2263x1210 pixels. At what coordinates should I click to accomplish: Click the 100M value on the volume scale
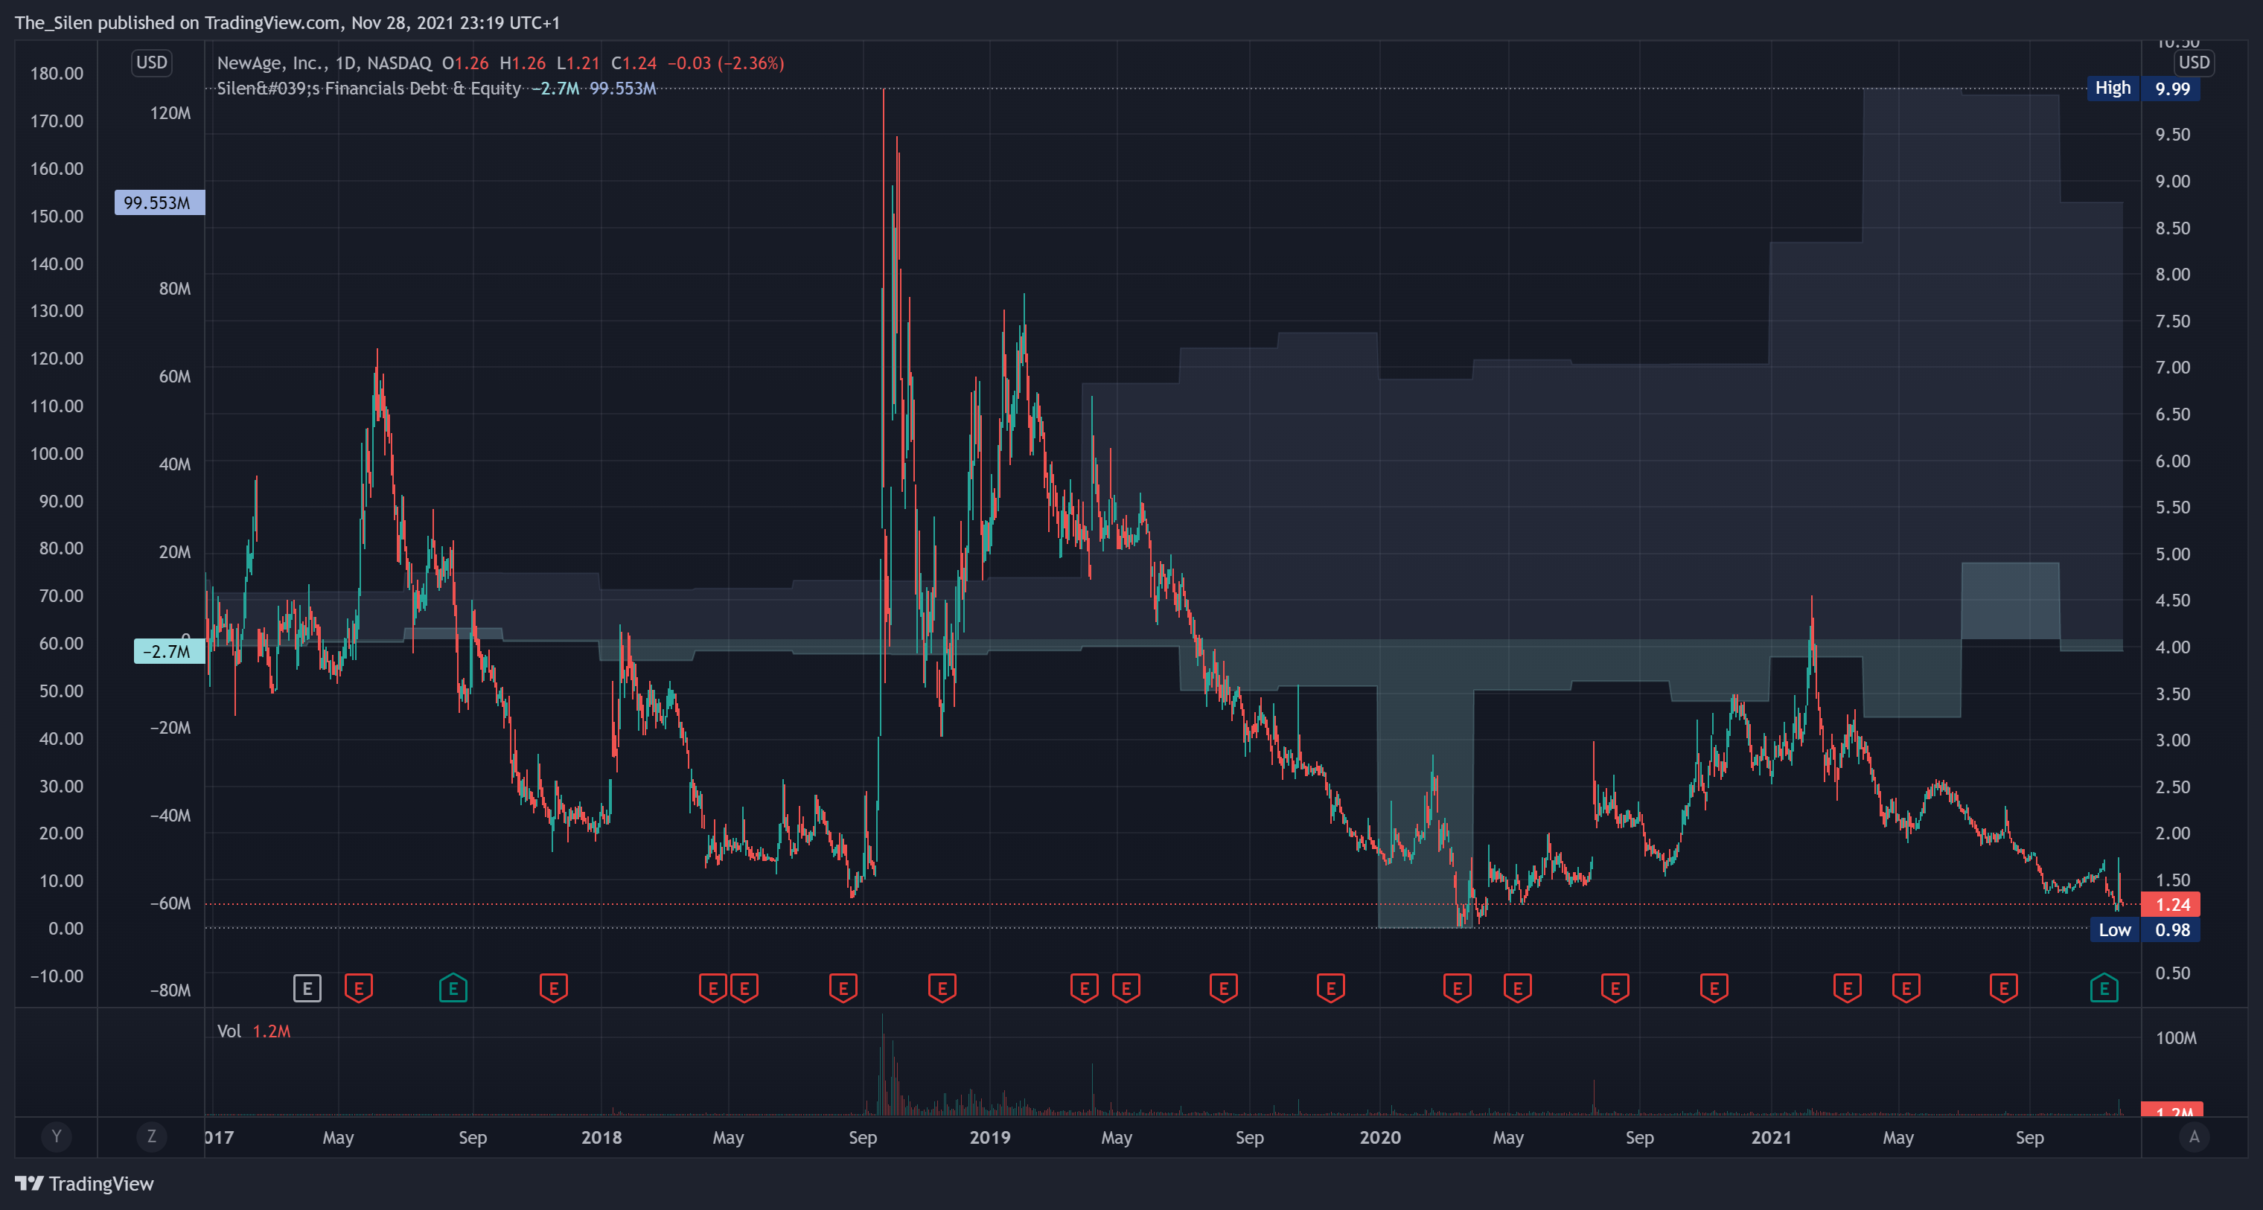click(2176, 1039)
